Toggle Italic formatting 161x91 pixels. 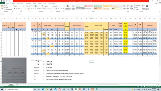tap(16, 9)
